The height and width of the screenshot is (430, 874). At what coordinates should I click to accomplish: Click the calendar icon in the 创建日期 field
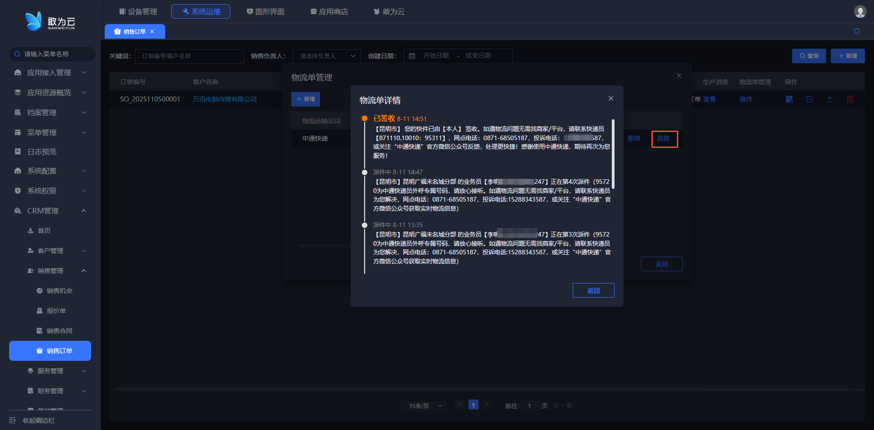pyautogui.click(x=412, y=56)
